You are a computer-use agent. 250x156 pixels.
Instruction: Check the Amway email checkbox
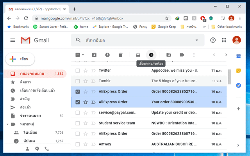(x=78, y=144)
